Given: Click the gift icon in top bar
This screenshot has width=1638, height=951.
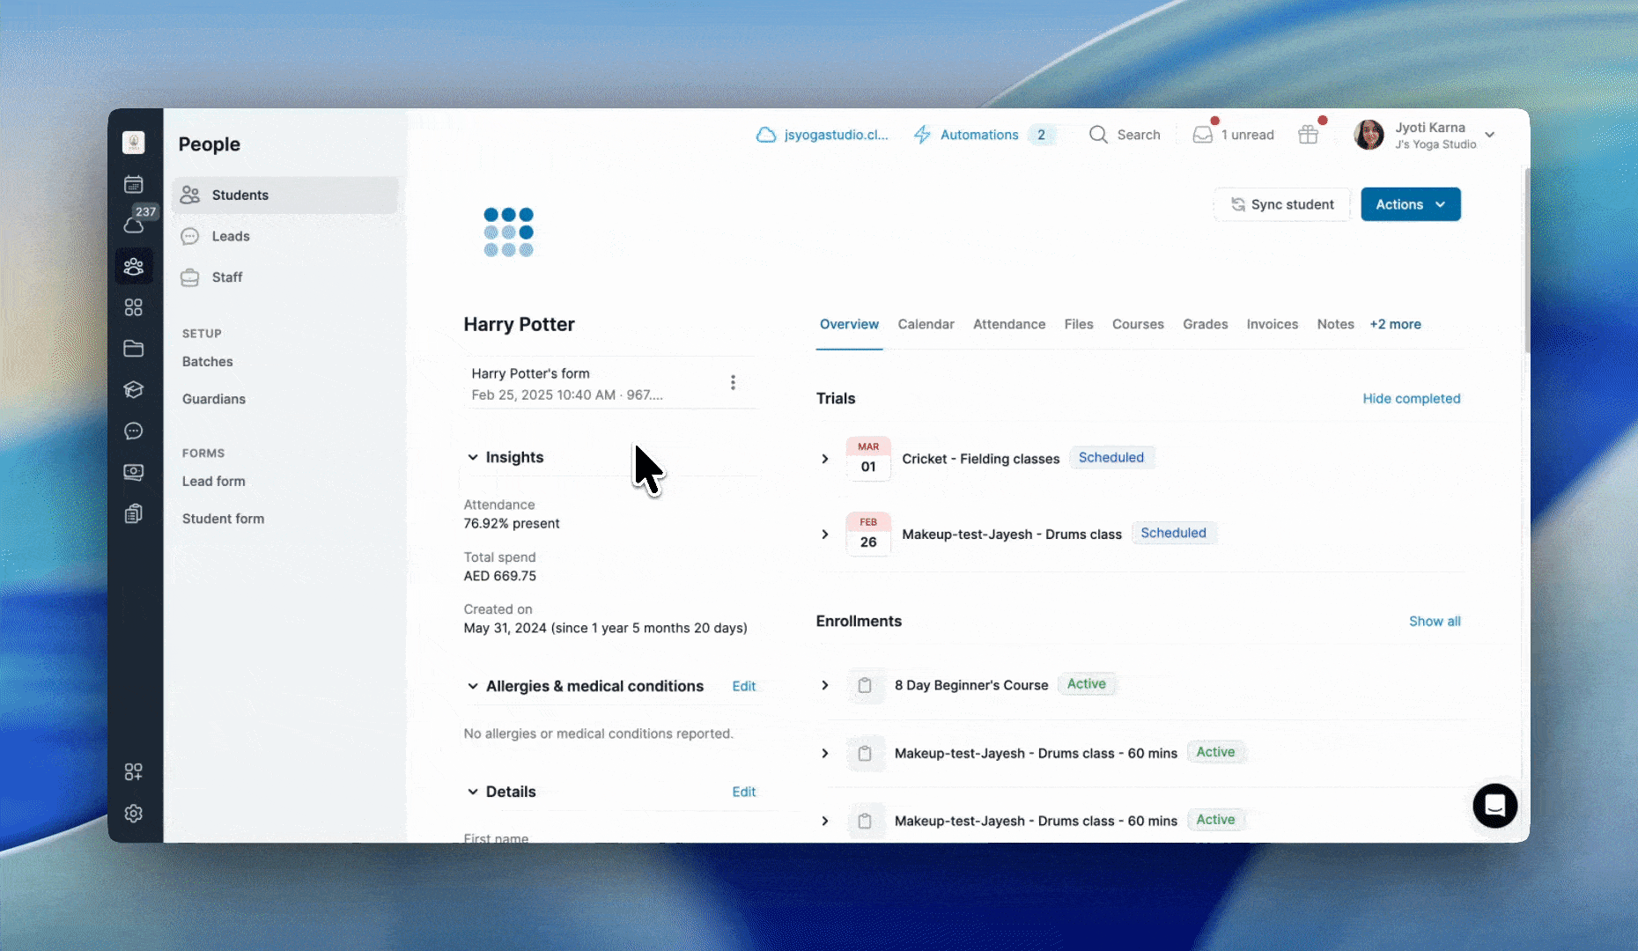Looking at the screenshot, I should 1308,135.
